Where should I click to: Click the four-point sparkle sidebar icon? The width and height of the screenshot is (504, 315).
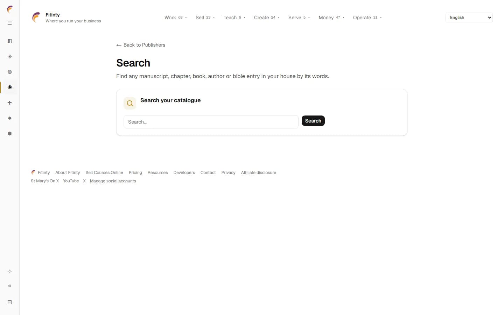point(10,272)
